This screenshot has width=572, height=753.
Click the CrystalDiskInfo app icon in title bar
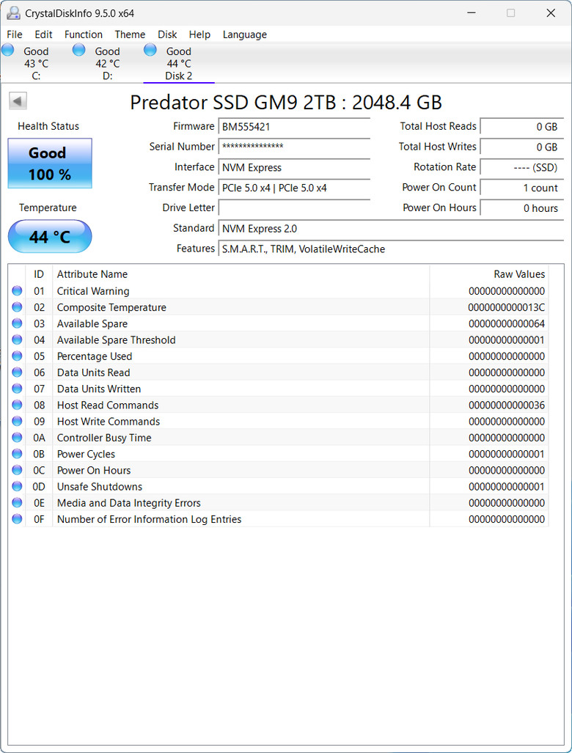13,13
